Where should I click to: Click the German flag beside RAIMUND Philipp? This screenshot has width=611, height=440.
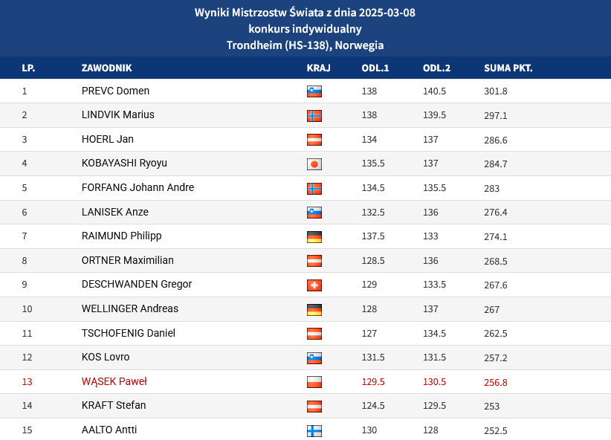point(314,236)
